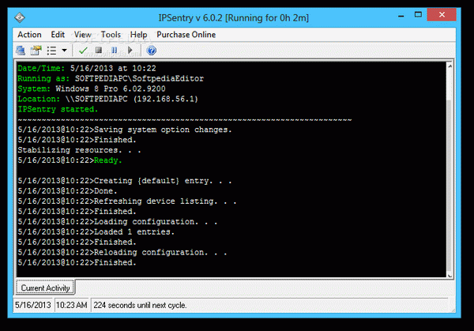The width and height of the screenshot is (474, 331).
Task: Click the 'Loaded 1 entries.' log line
Action: (x=96, y=231)
